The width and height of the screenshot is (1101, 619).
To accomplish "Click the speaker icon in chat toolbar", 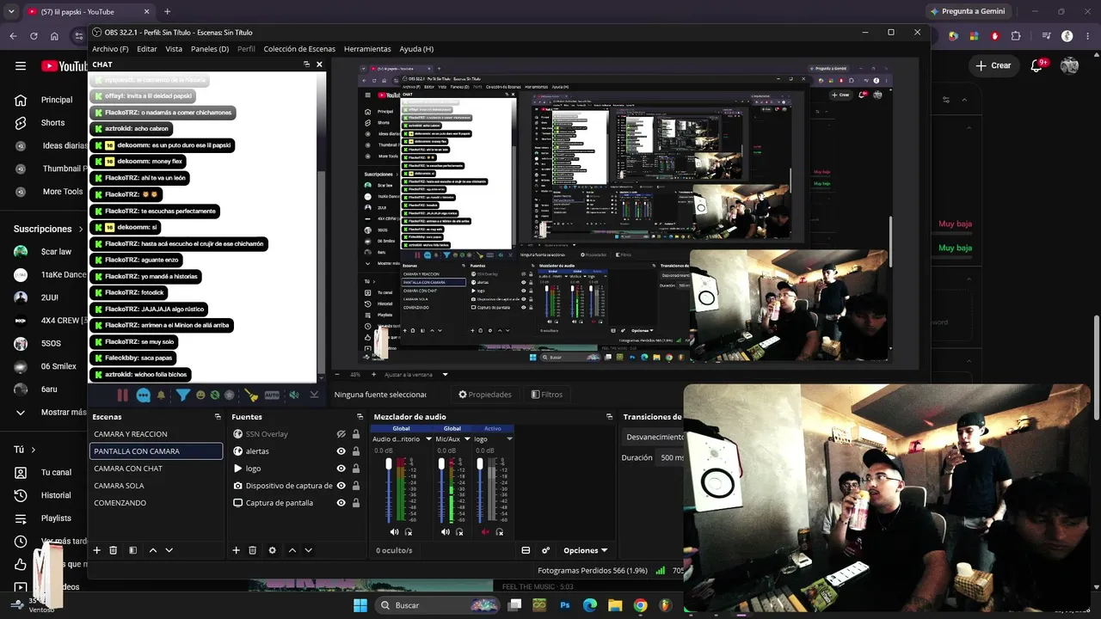I will [x=294, y=395].
